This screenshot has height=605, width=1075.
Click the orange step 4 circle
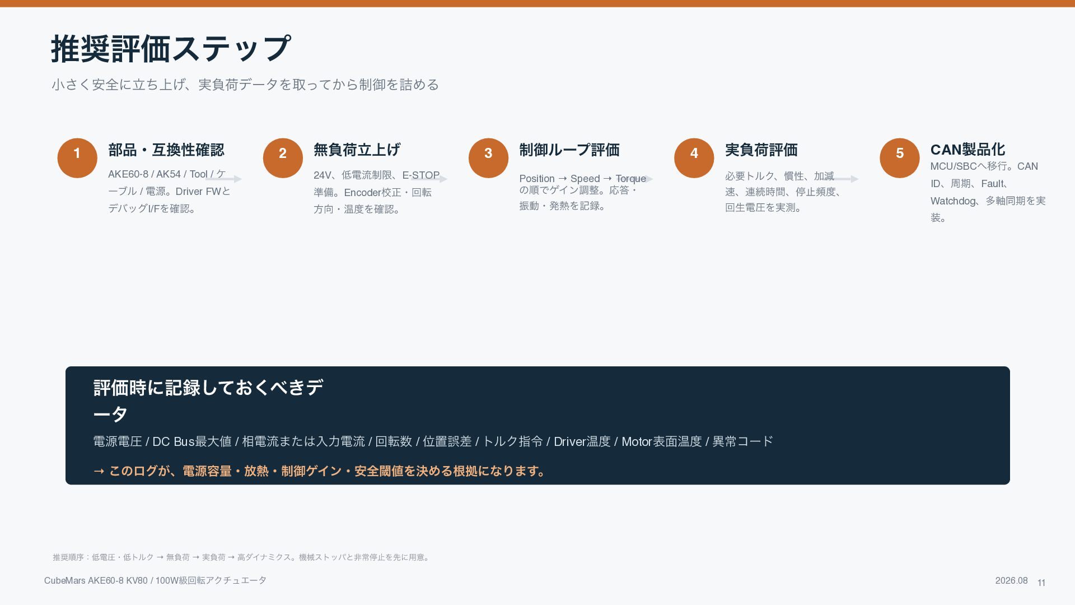click(x=694, y=158)
